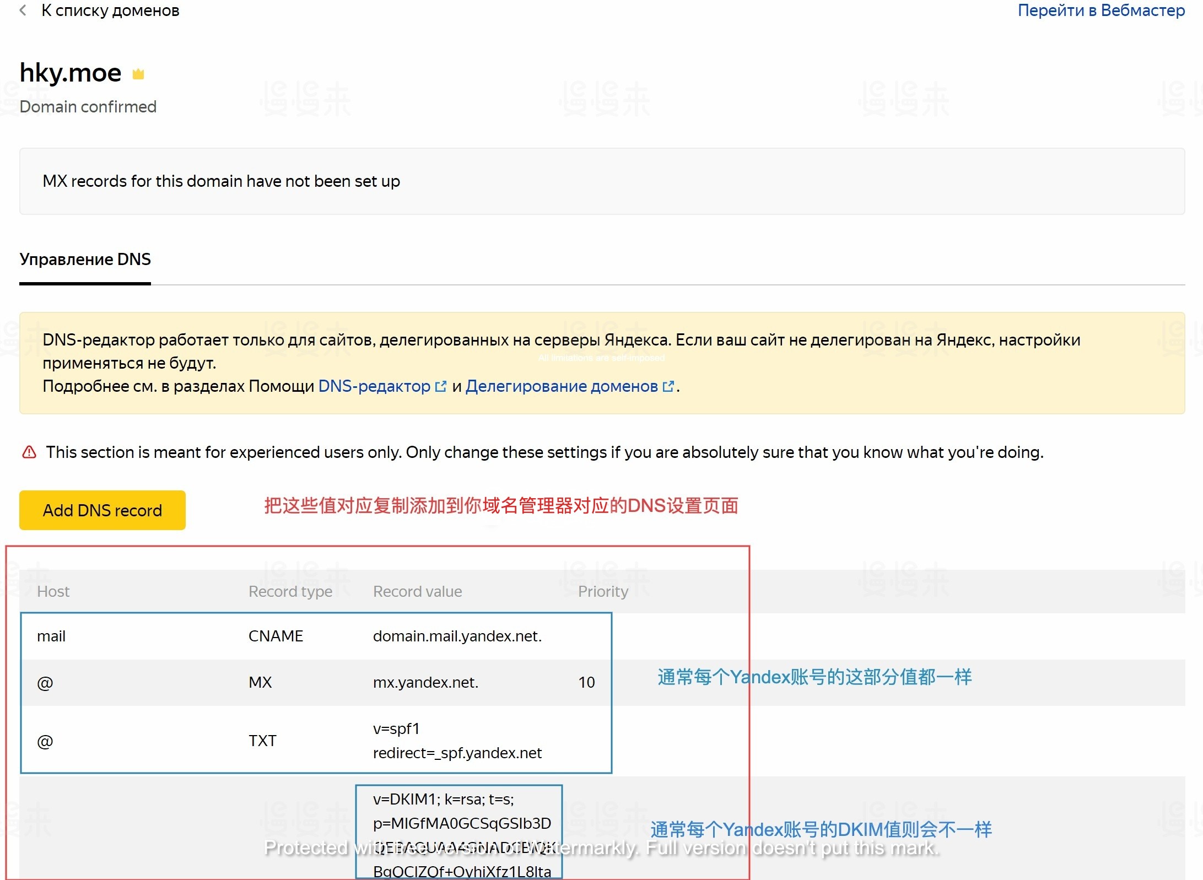Switch to the Управление DNS tab
Image resolution: width=1203 pixels, height=880 pixels.
[85, 259]
